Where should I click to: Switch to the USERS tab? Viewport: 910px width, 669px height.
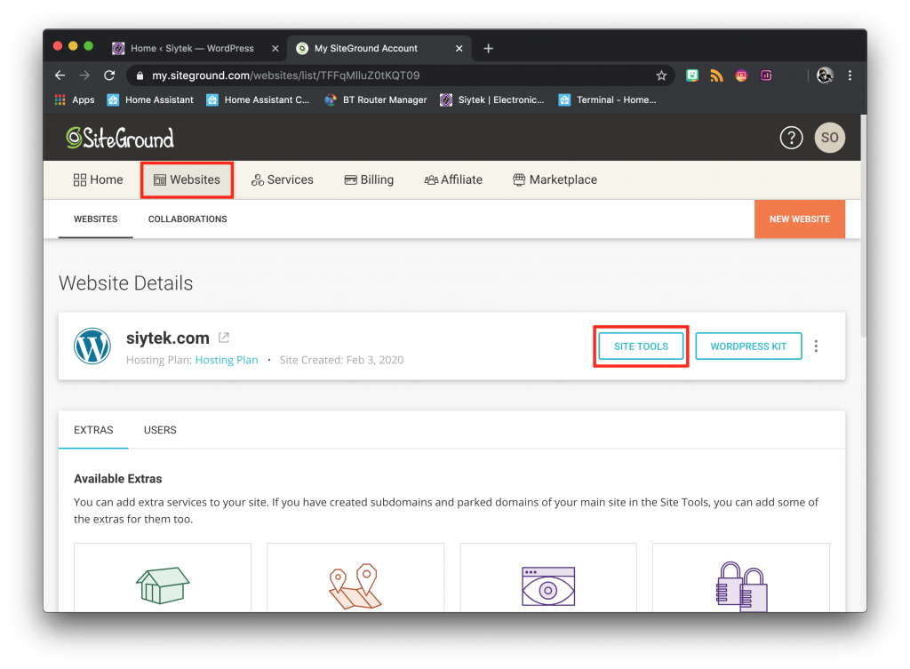point(160,430)
